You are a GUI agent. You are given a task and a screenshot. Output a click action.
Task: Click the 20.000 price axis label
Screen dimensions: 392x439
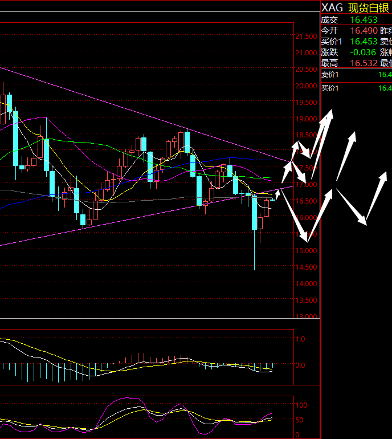[x=306, y=86]
